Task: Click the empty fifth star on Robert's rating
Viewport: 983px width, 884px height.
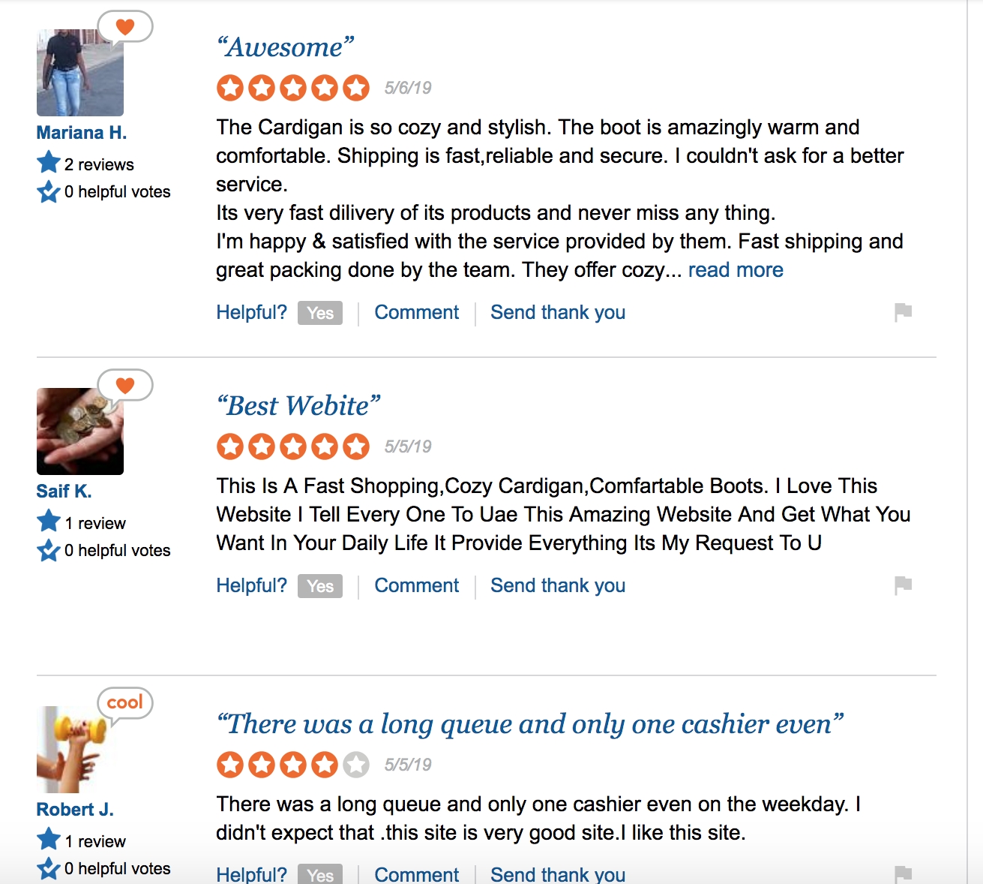Action: point(356,765)
